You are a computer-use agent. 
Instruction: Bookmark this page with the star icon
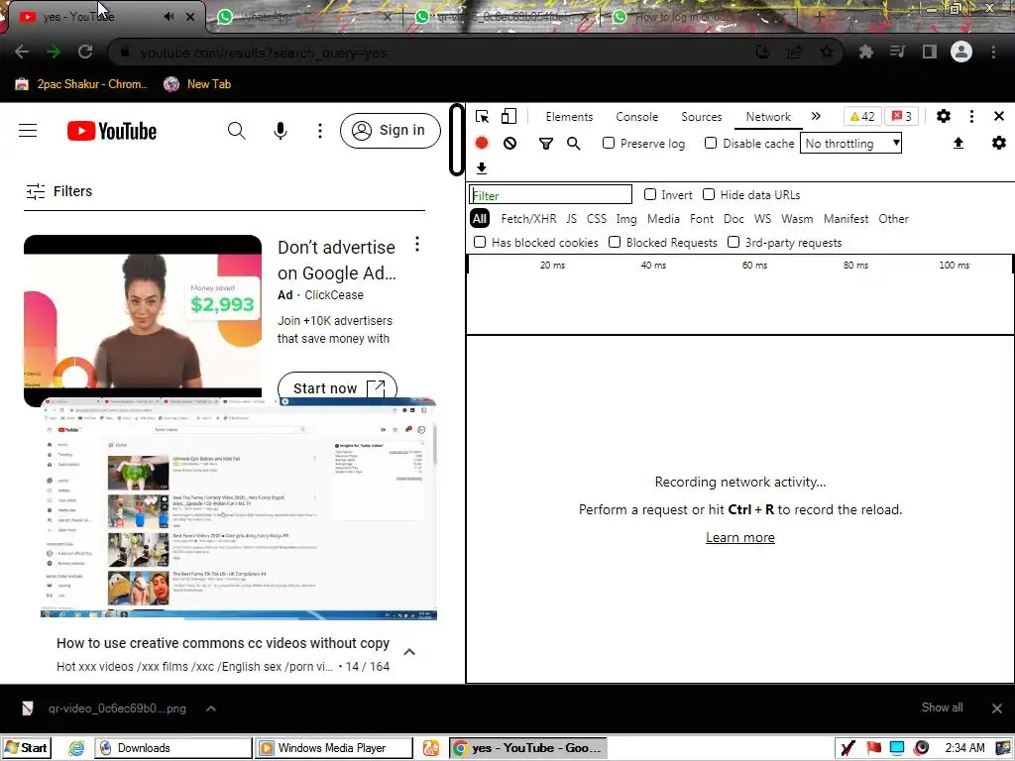coord(827,52)
